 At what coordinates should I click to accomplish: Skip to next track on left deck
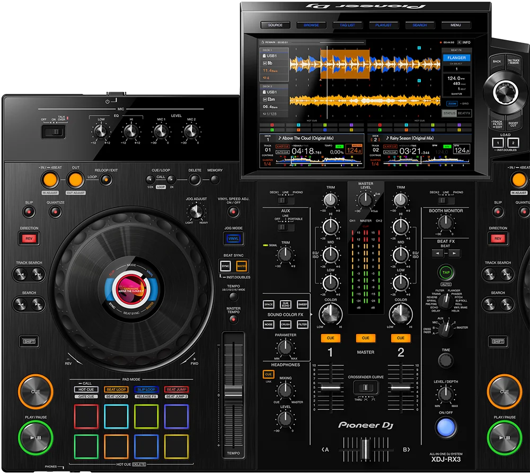click(38, 274)
